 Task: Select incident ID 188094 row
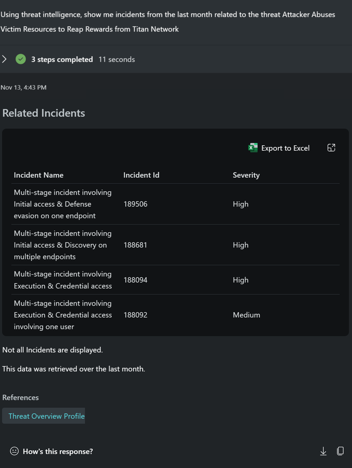pos(175,280)
